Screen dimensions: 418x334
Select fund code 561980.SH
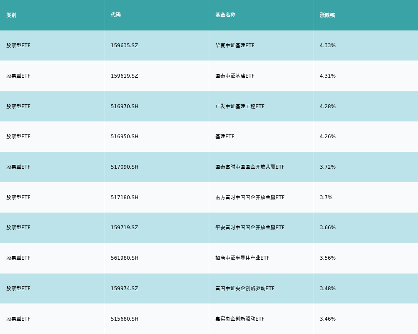pyautogui.click(x=125, y=258)
